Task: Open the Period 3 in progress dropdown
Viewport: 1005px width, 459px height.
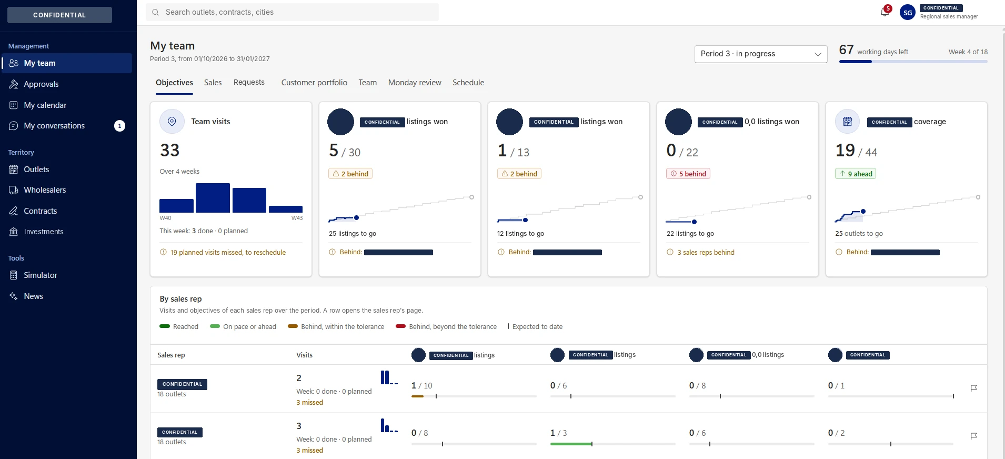Action: pyautogui.click(x=761, y=54)
